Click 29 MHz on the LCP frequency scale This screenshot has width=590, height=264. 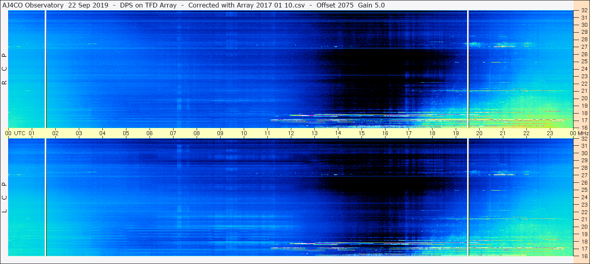point(584,161)
